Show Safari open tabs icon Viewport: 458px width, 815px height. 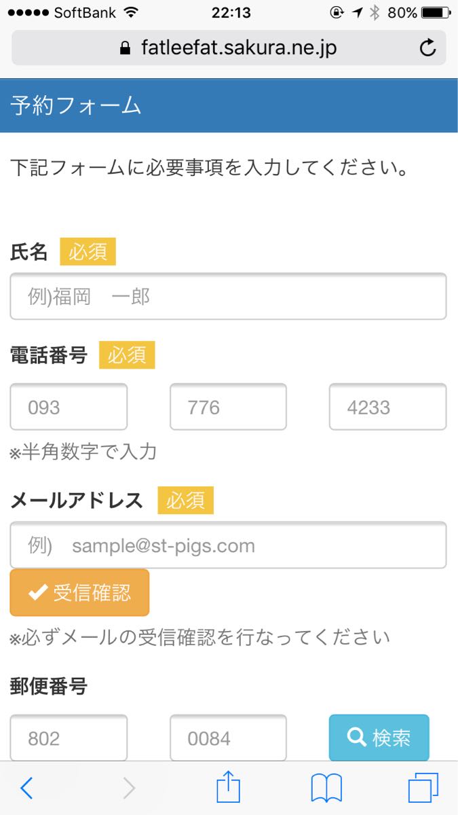[423, 788]
